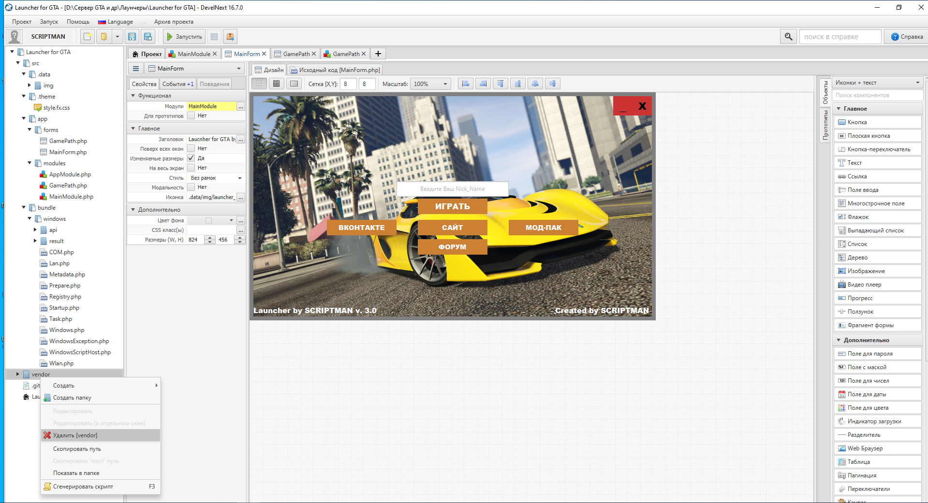Toggle the Поверх всех окон checkbox
Image resolution: width=928 pixels, height=503 pixels.
[191, 148]
